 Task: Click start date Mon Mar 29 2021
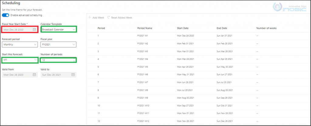coord(185,59)
